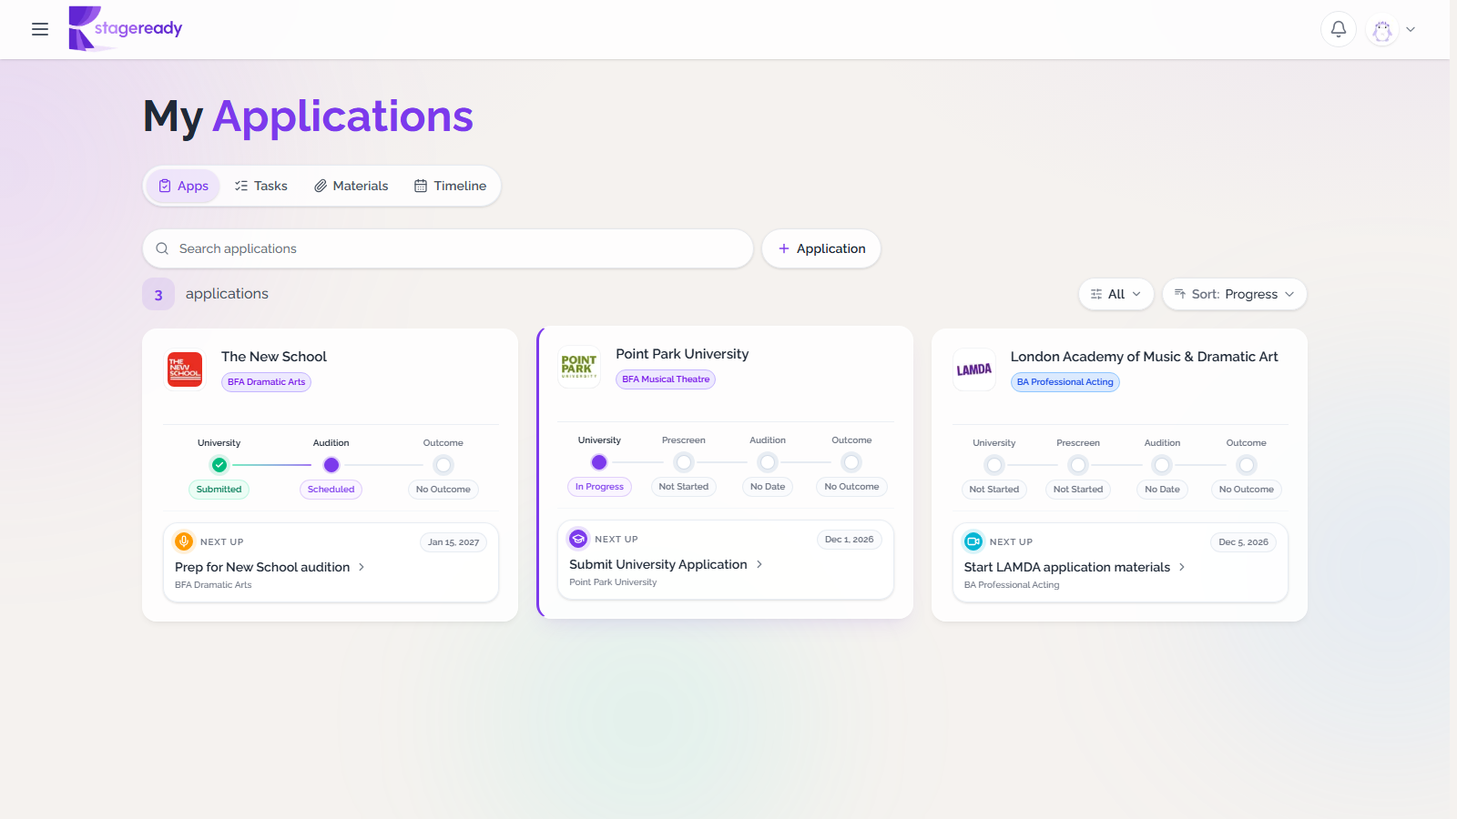Click New School Outcome step circle
This screenshot has width=1457, height=819.
click(x=443, y=465)
